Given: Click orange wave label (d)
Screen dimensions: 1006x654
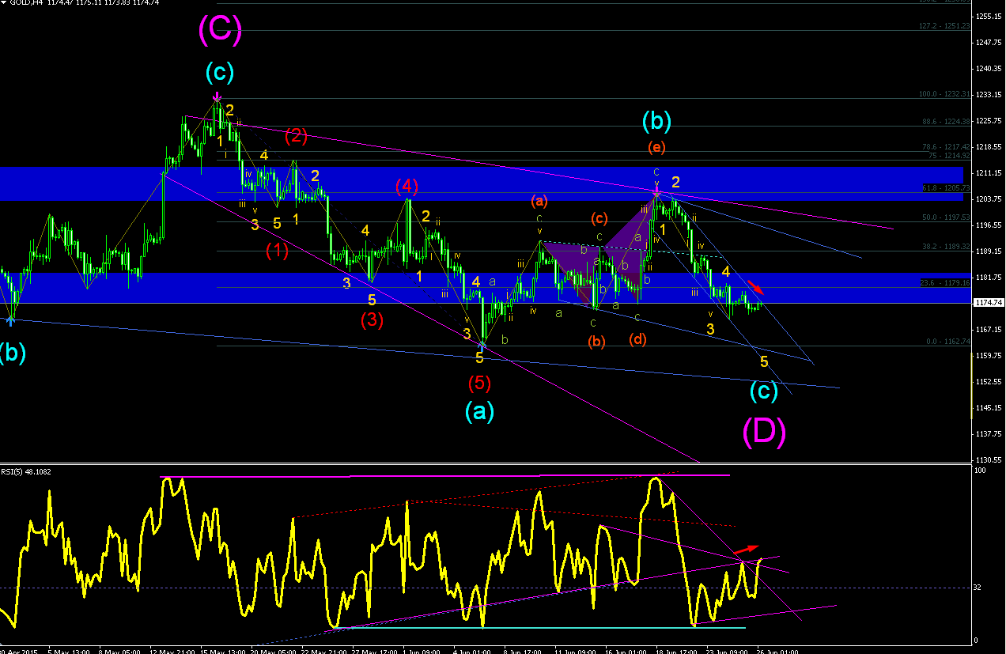Looking at the screenshot, I should coord(637,339).
